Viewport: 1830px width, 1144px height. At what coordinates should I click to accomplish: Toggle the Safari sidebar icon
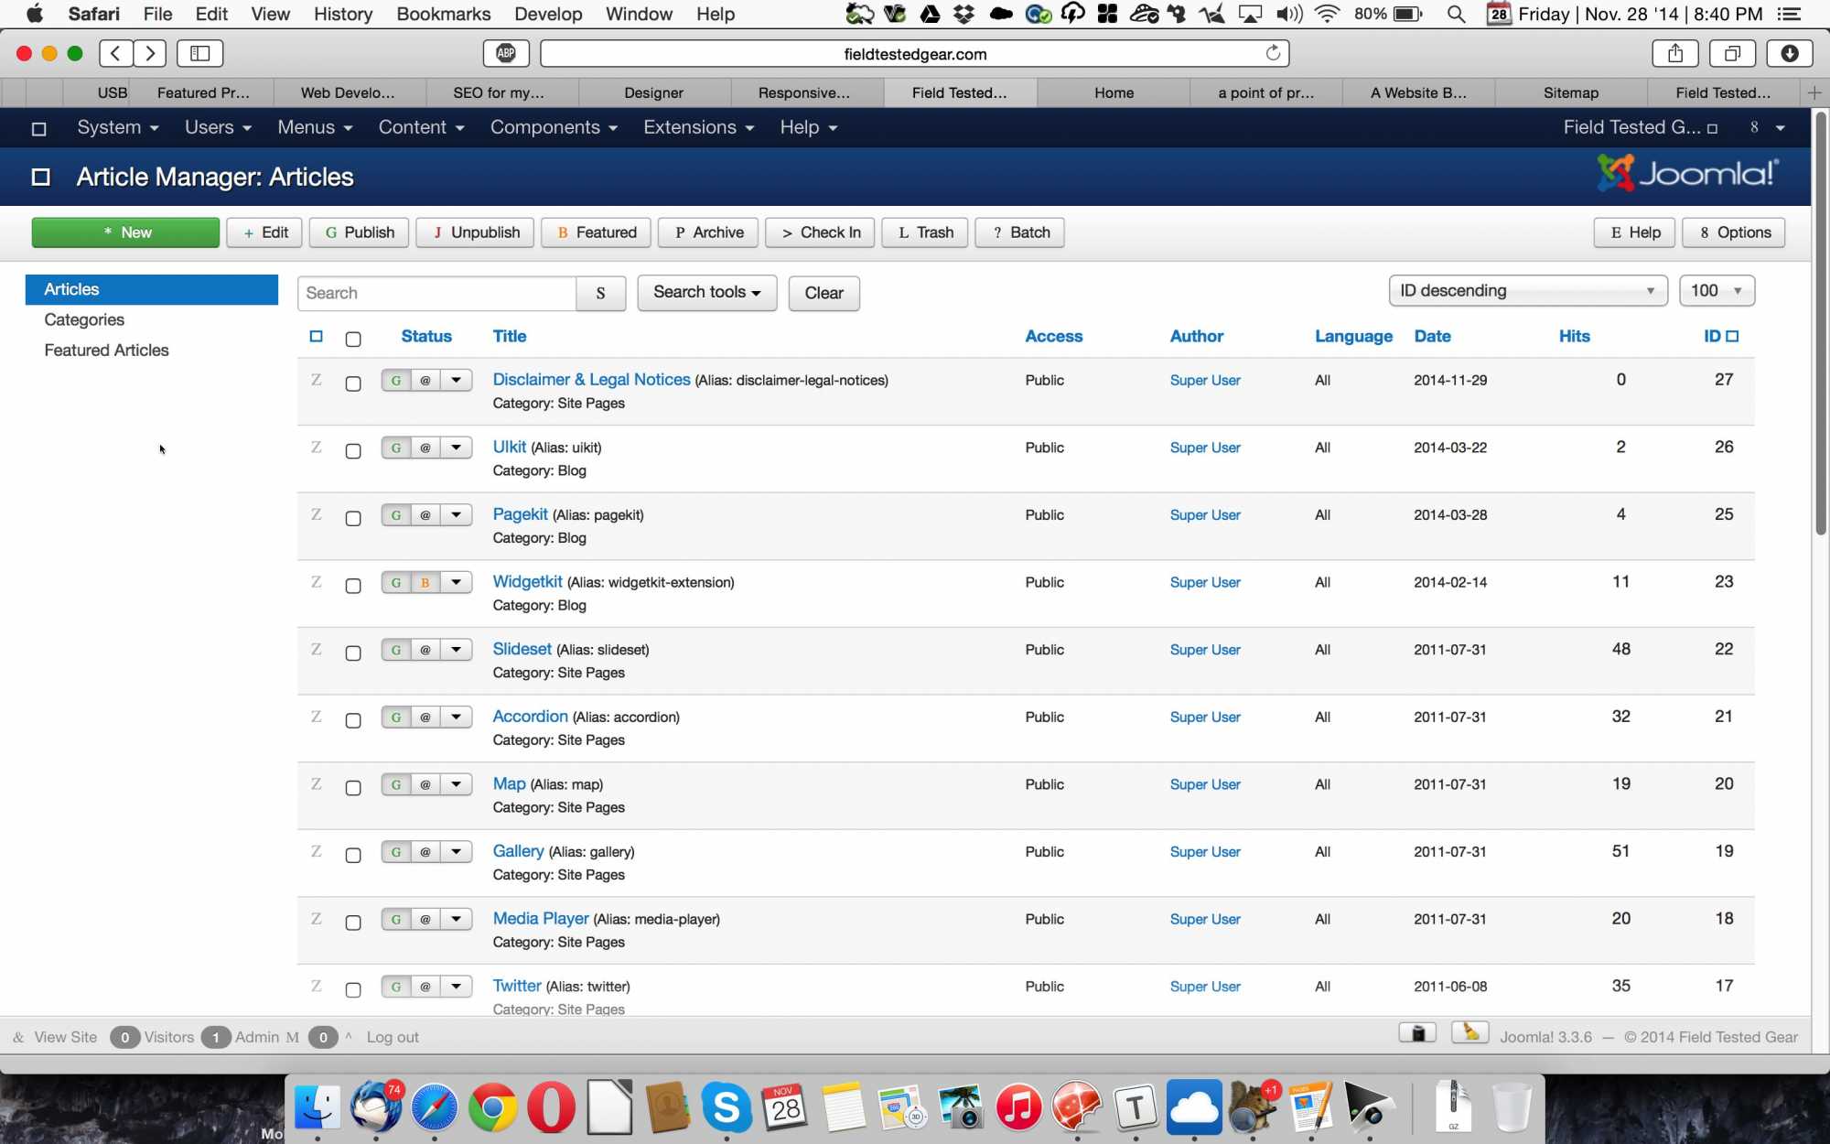[x=199, y=53]
